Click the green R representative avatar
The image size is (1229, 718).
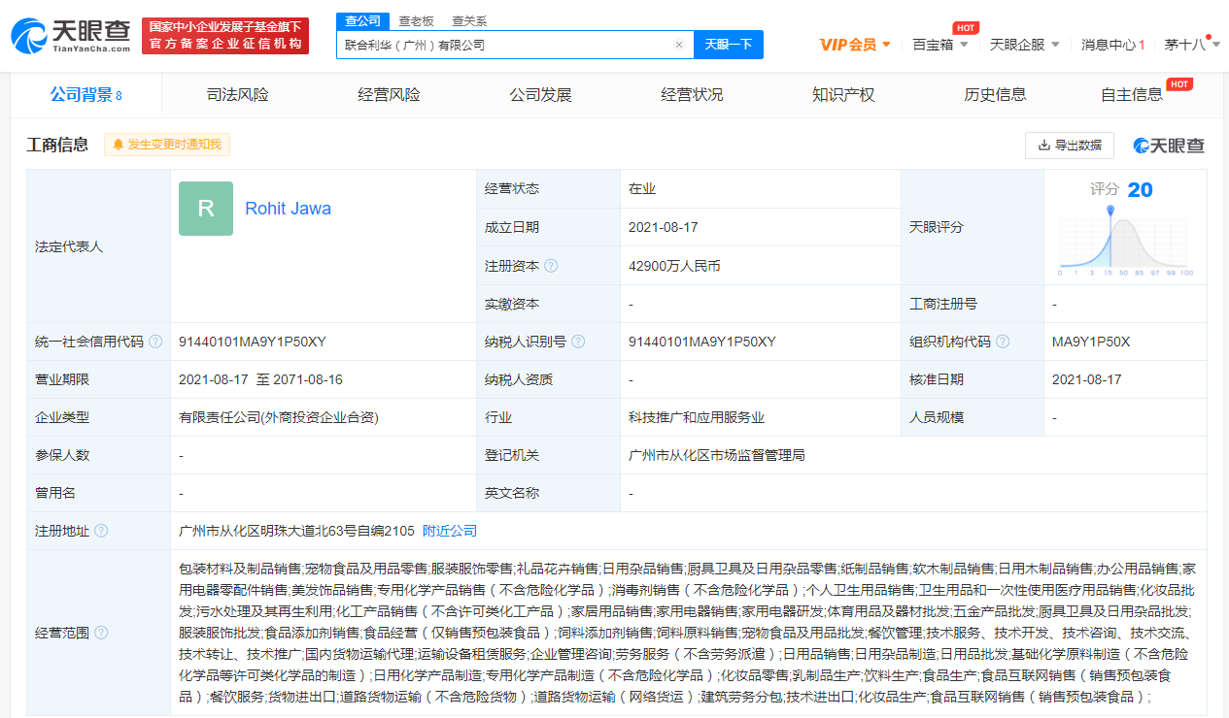pyautogui.click(x=206, y=209)
